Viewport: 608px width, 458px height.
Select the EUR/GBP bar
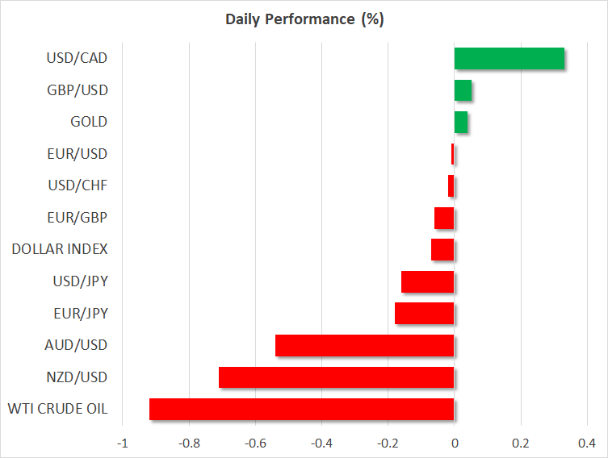pyautogui.click(x=444, y=218)
